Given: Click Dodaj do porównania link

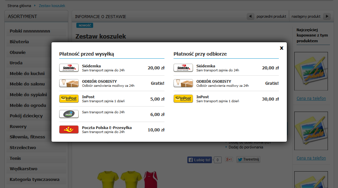Looking at the screenshot, I should (x=246, y=147).
